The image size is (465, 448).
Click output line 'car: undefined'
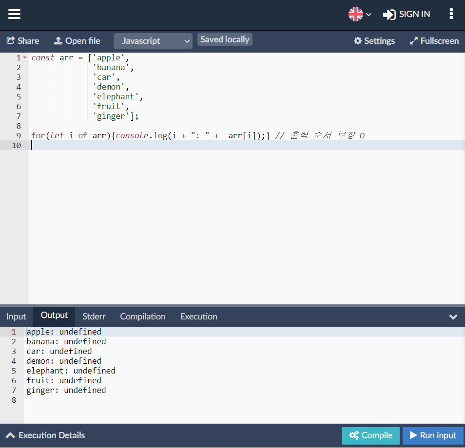(59, 352)
